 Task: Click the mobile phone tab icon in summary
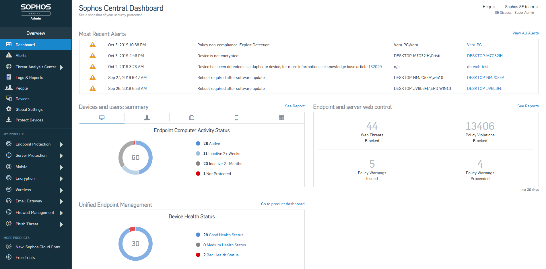pyautogui.click(x=236, y=118)
